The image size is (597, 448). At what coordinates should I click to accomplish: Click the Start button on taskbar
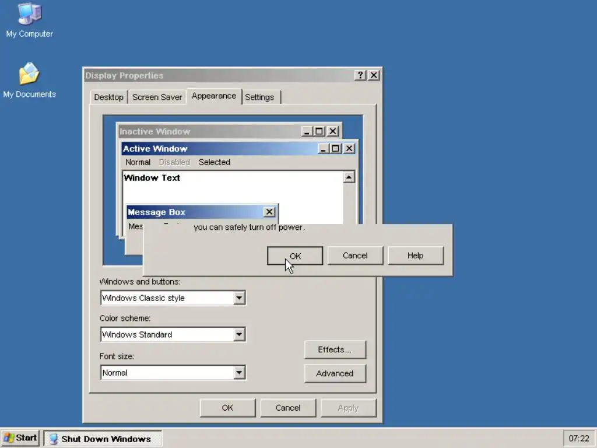coord(20,438)
